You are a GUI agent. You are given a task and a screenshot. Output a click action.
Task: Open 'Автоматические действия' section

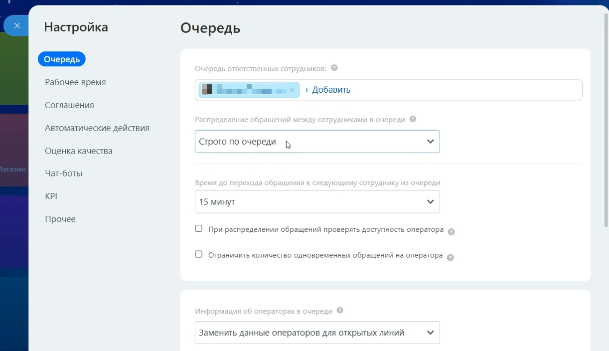tap(97, 128)
